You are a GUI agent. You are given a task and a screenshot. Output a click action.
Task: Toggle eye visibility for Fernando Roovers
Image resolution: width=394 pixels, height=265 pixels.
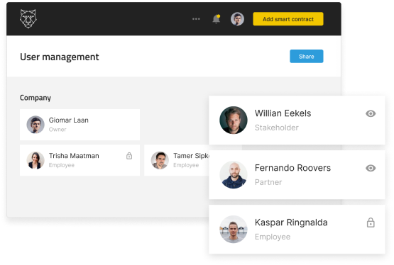371,168
